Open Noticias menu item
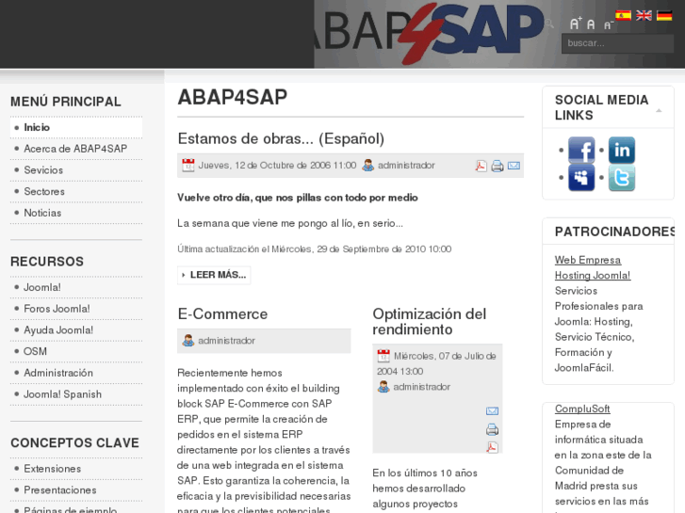The image size is (685, 513). tap(42, 213)
